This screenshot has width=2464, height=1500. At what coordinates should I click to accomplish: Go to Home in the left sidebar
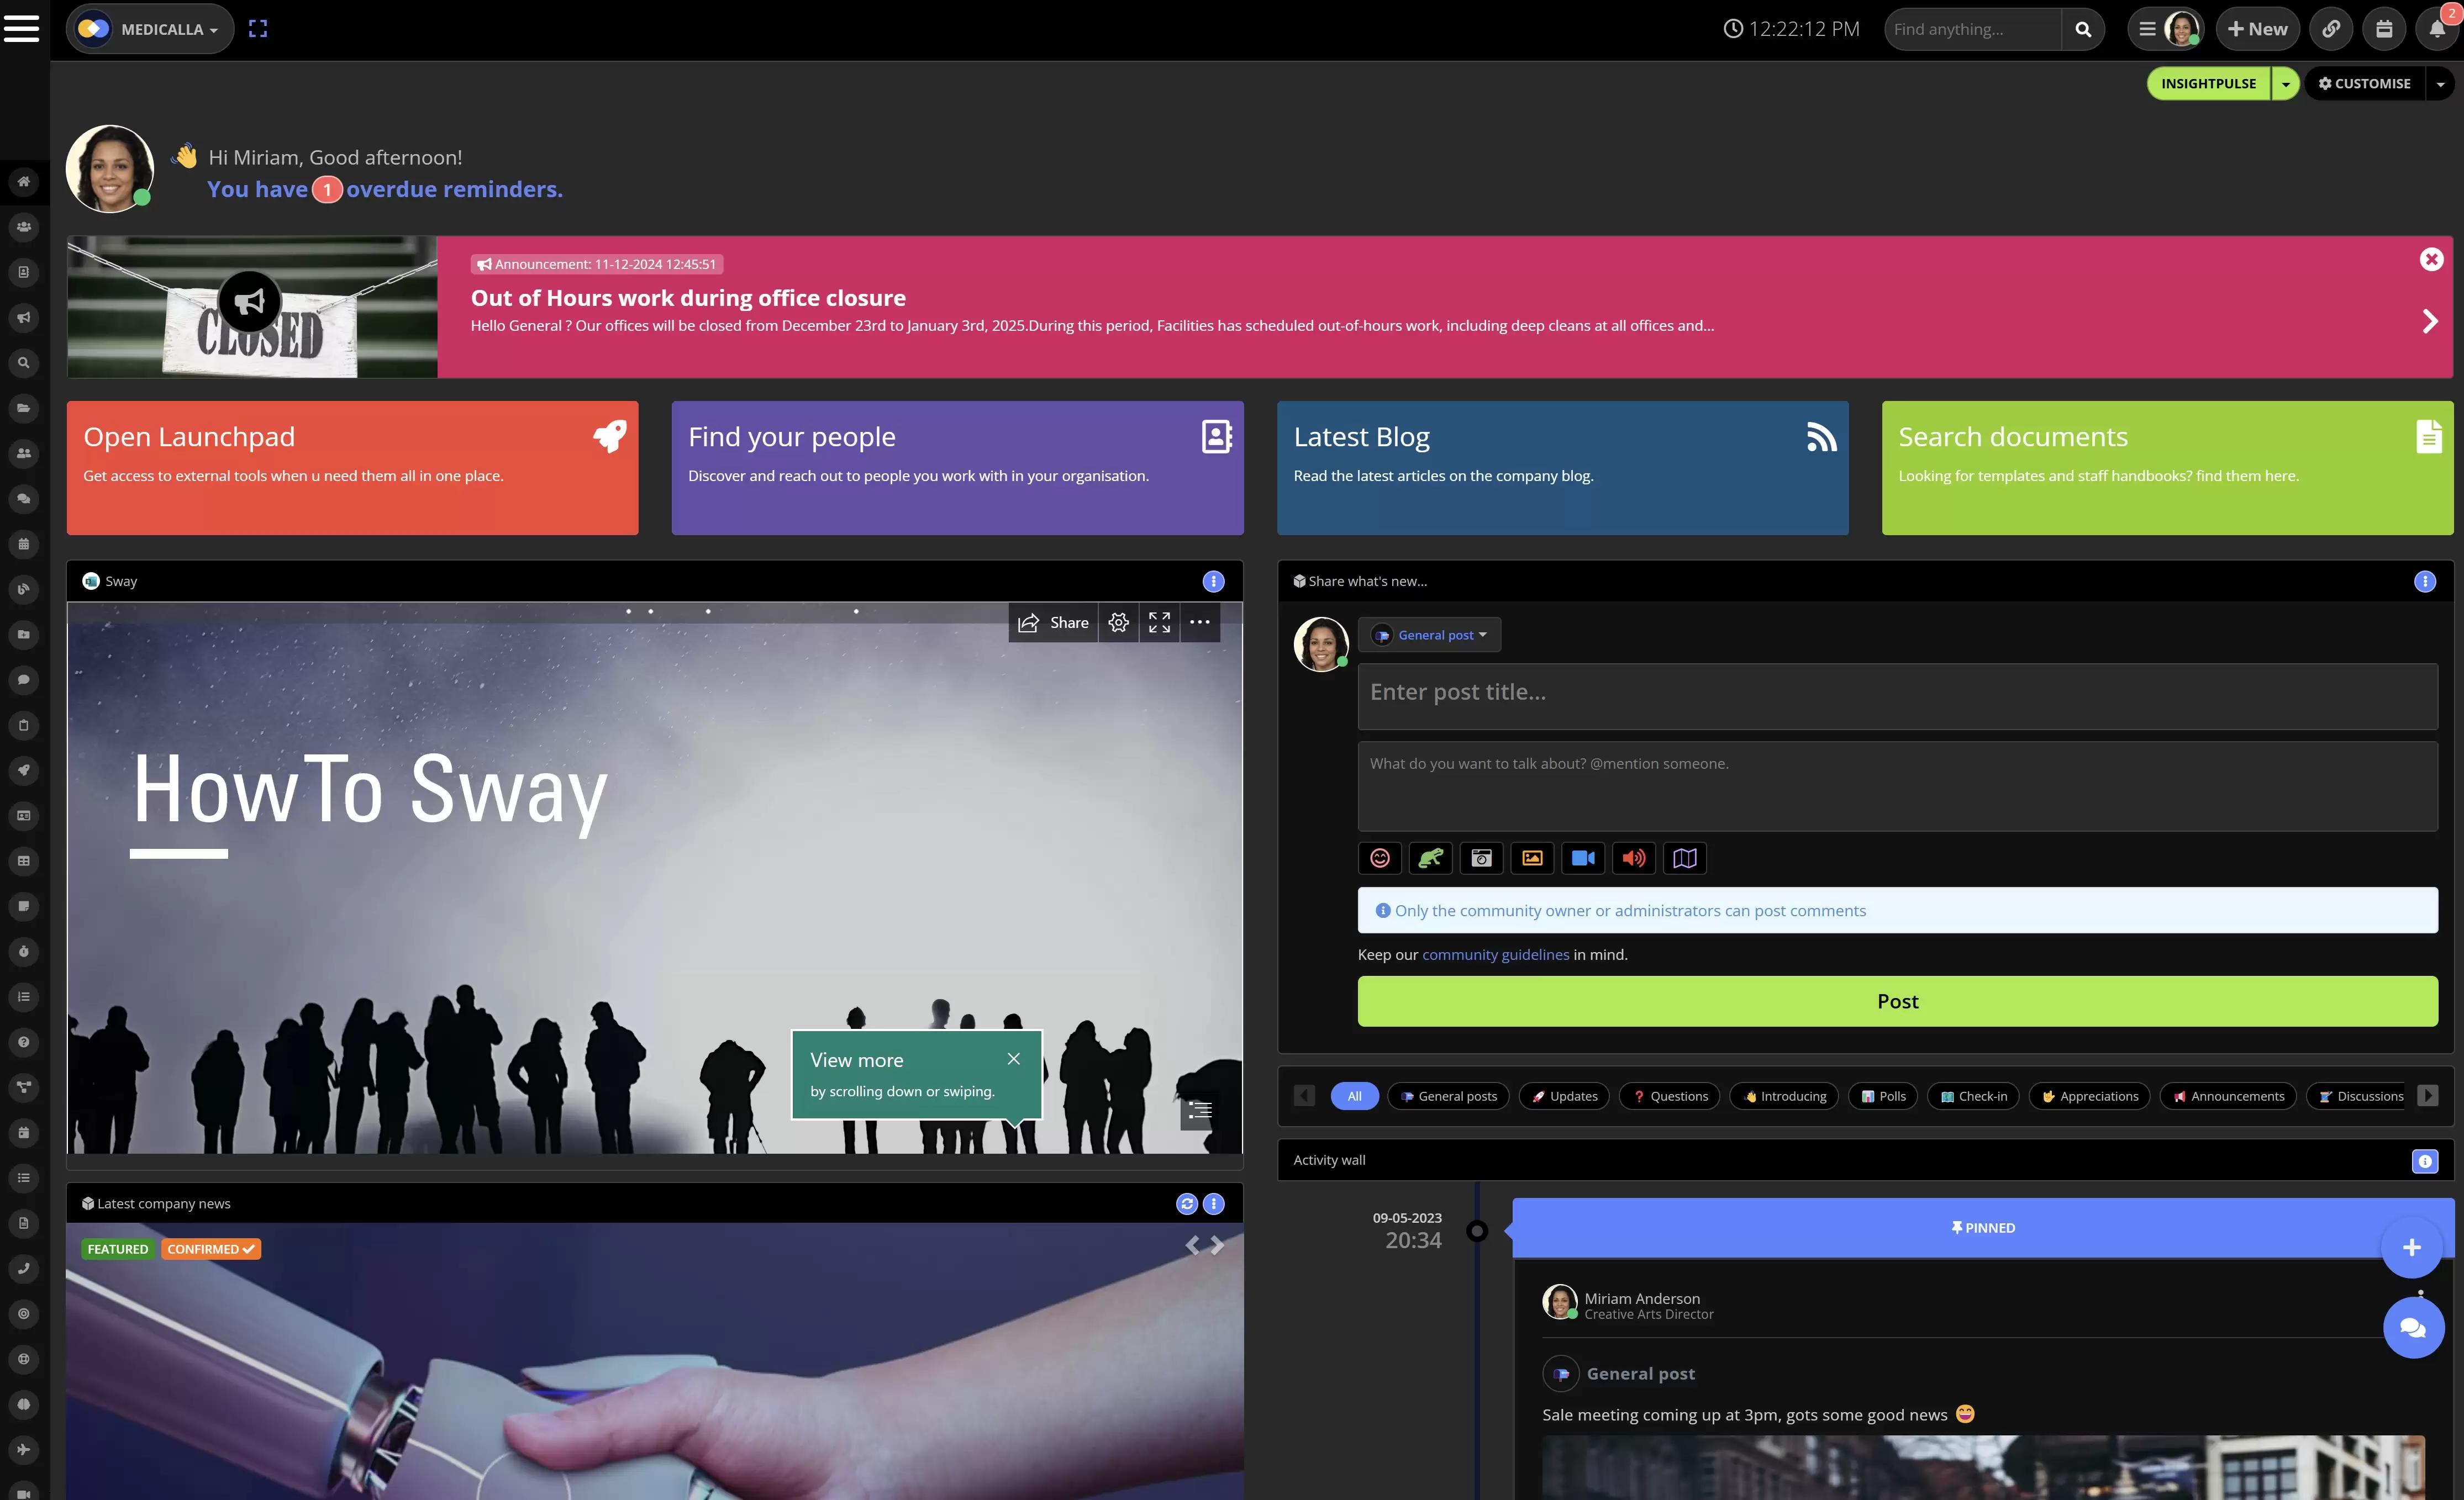click(x=24, y=181)
